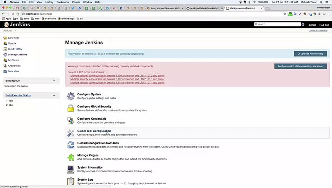
Task: Click the Global Tool Configuration wrench icon
Action: click(x=71, y=133)
